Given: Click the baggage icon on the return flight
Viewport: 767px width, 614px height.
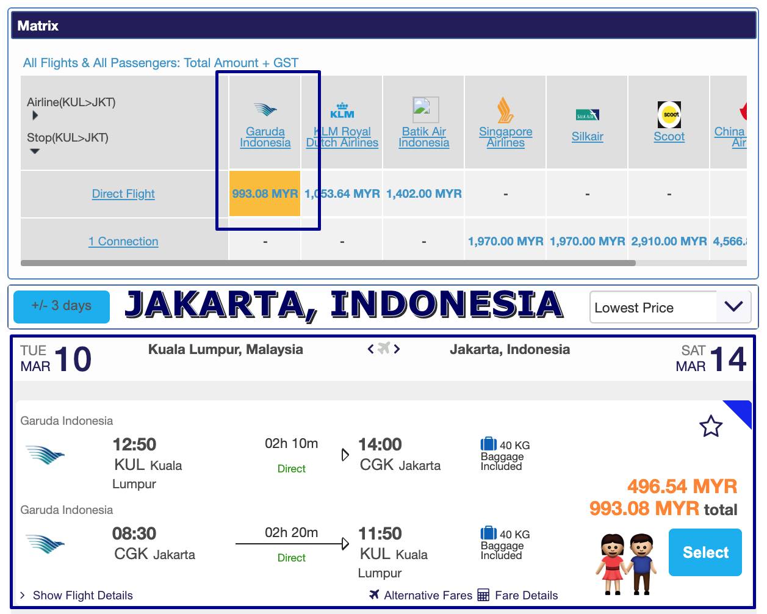Looking at the screenshot, I should click(x=489, y=533).
